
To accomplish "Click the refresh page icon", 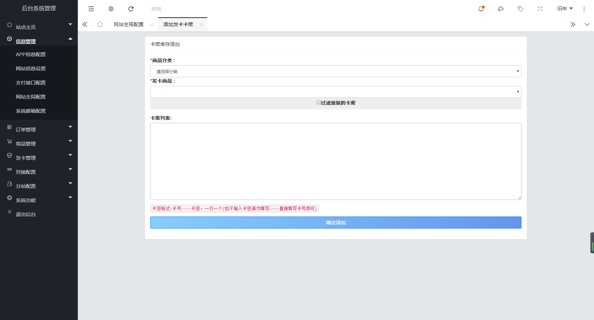I will coord(131,9).
